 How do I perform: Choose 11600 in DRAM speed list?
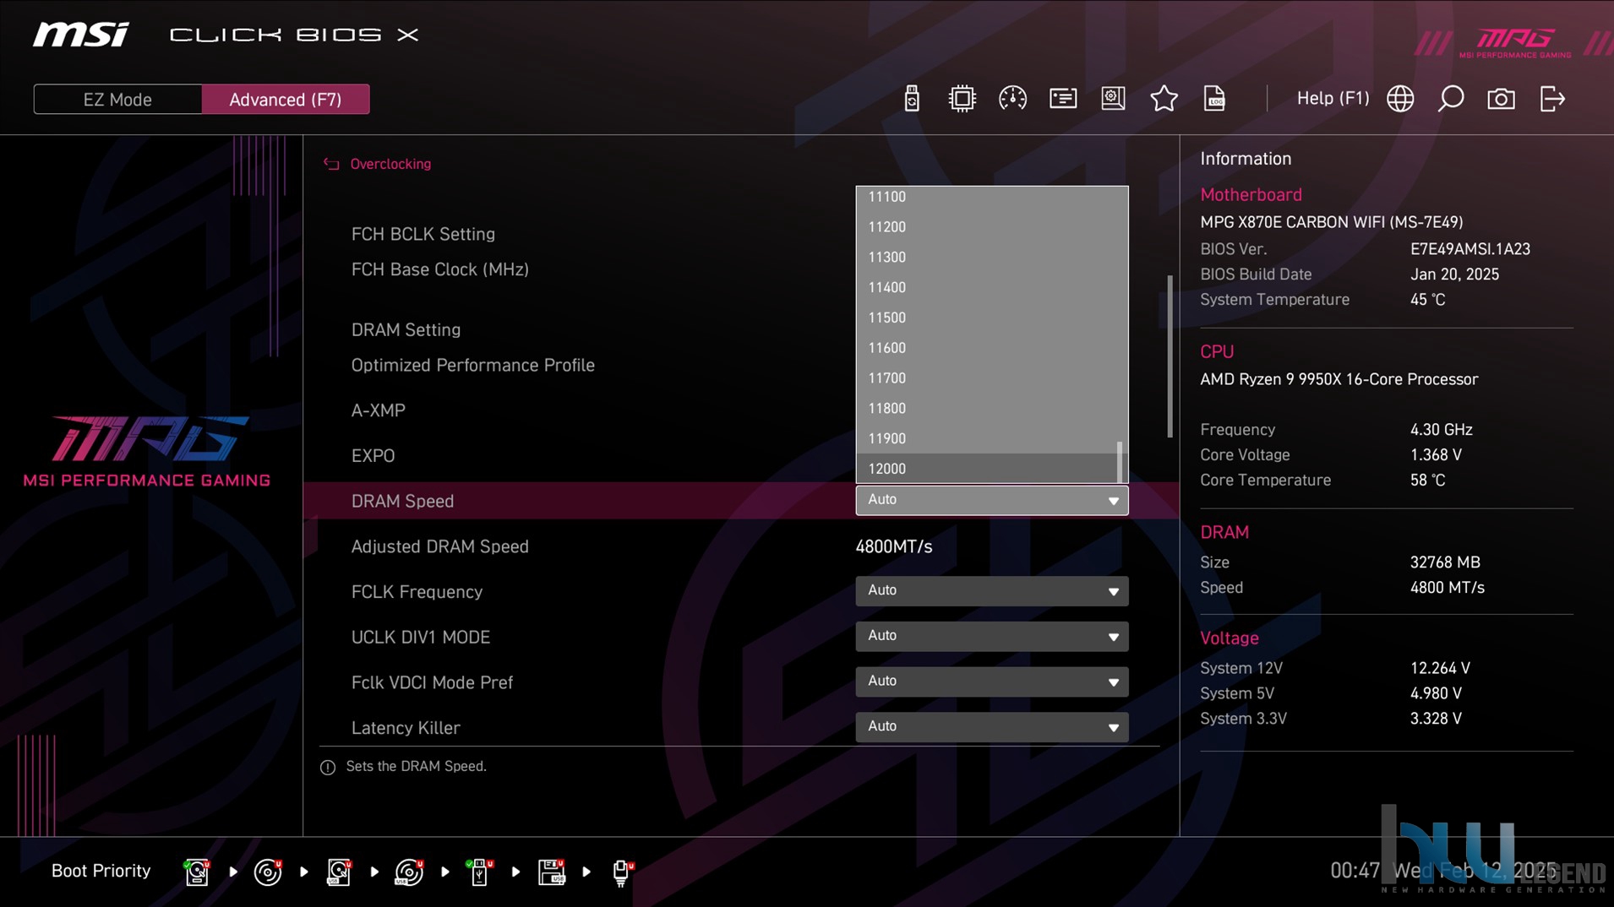(x=987, y=348)
